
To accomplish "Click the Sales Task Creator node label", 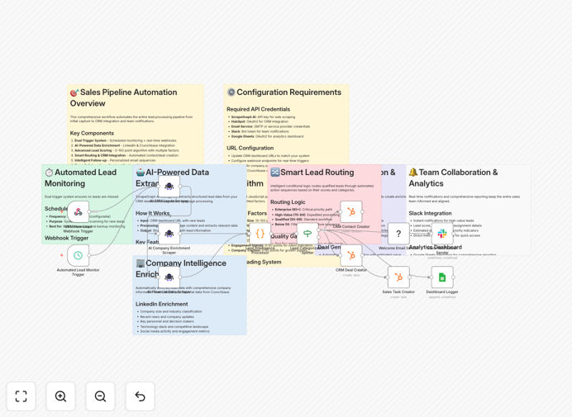I will coord(398,292).
